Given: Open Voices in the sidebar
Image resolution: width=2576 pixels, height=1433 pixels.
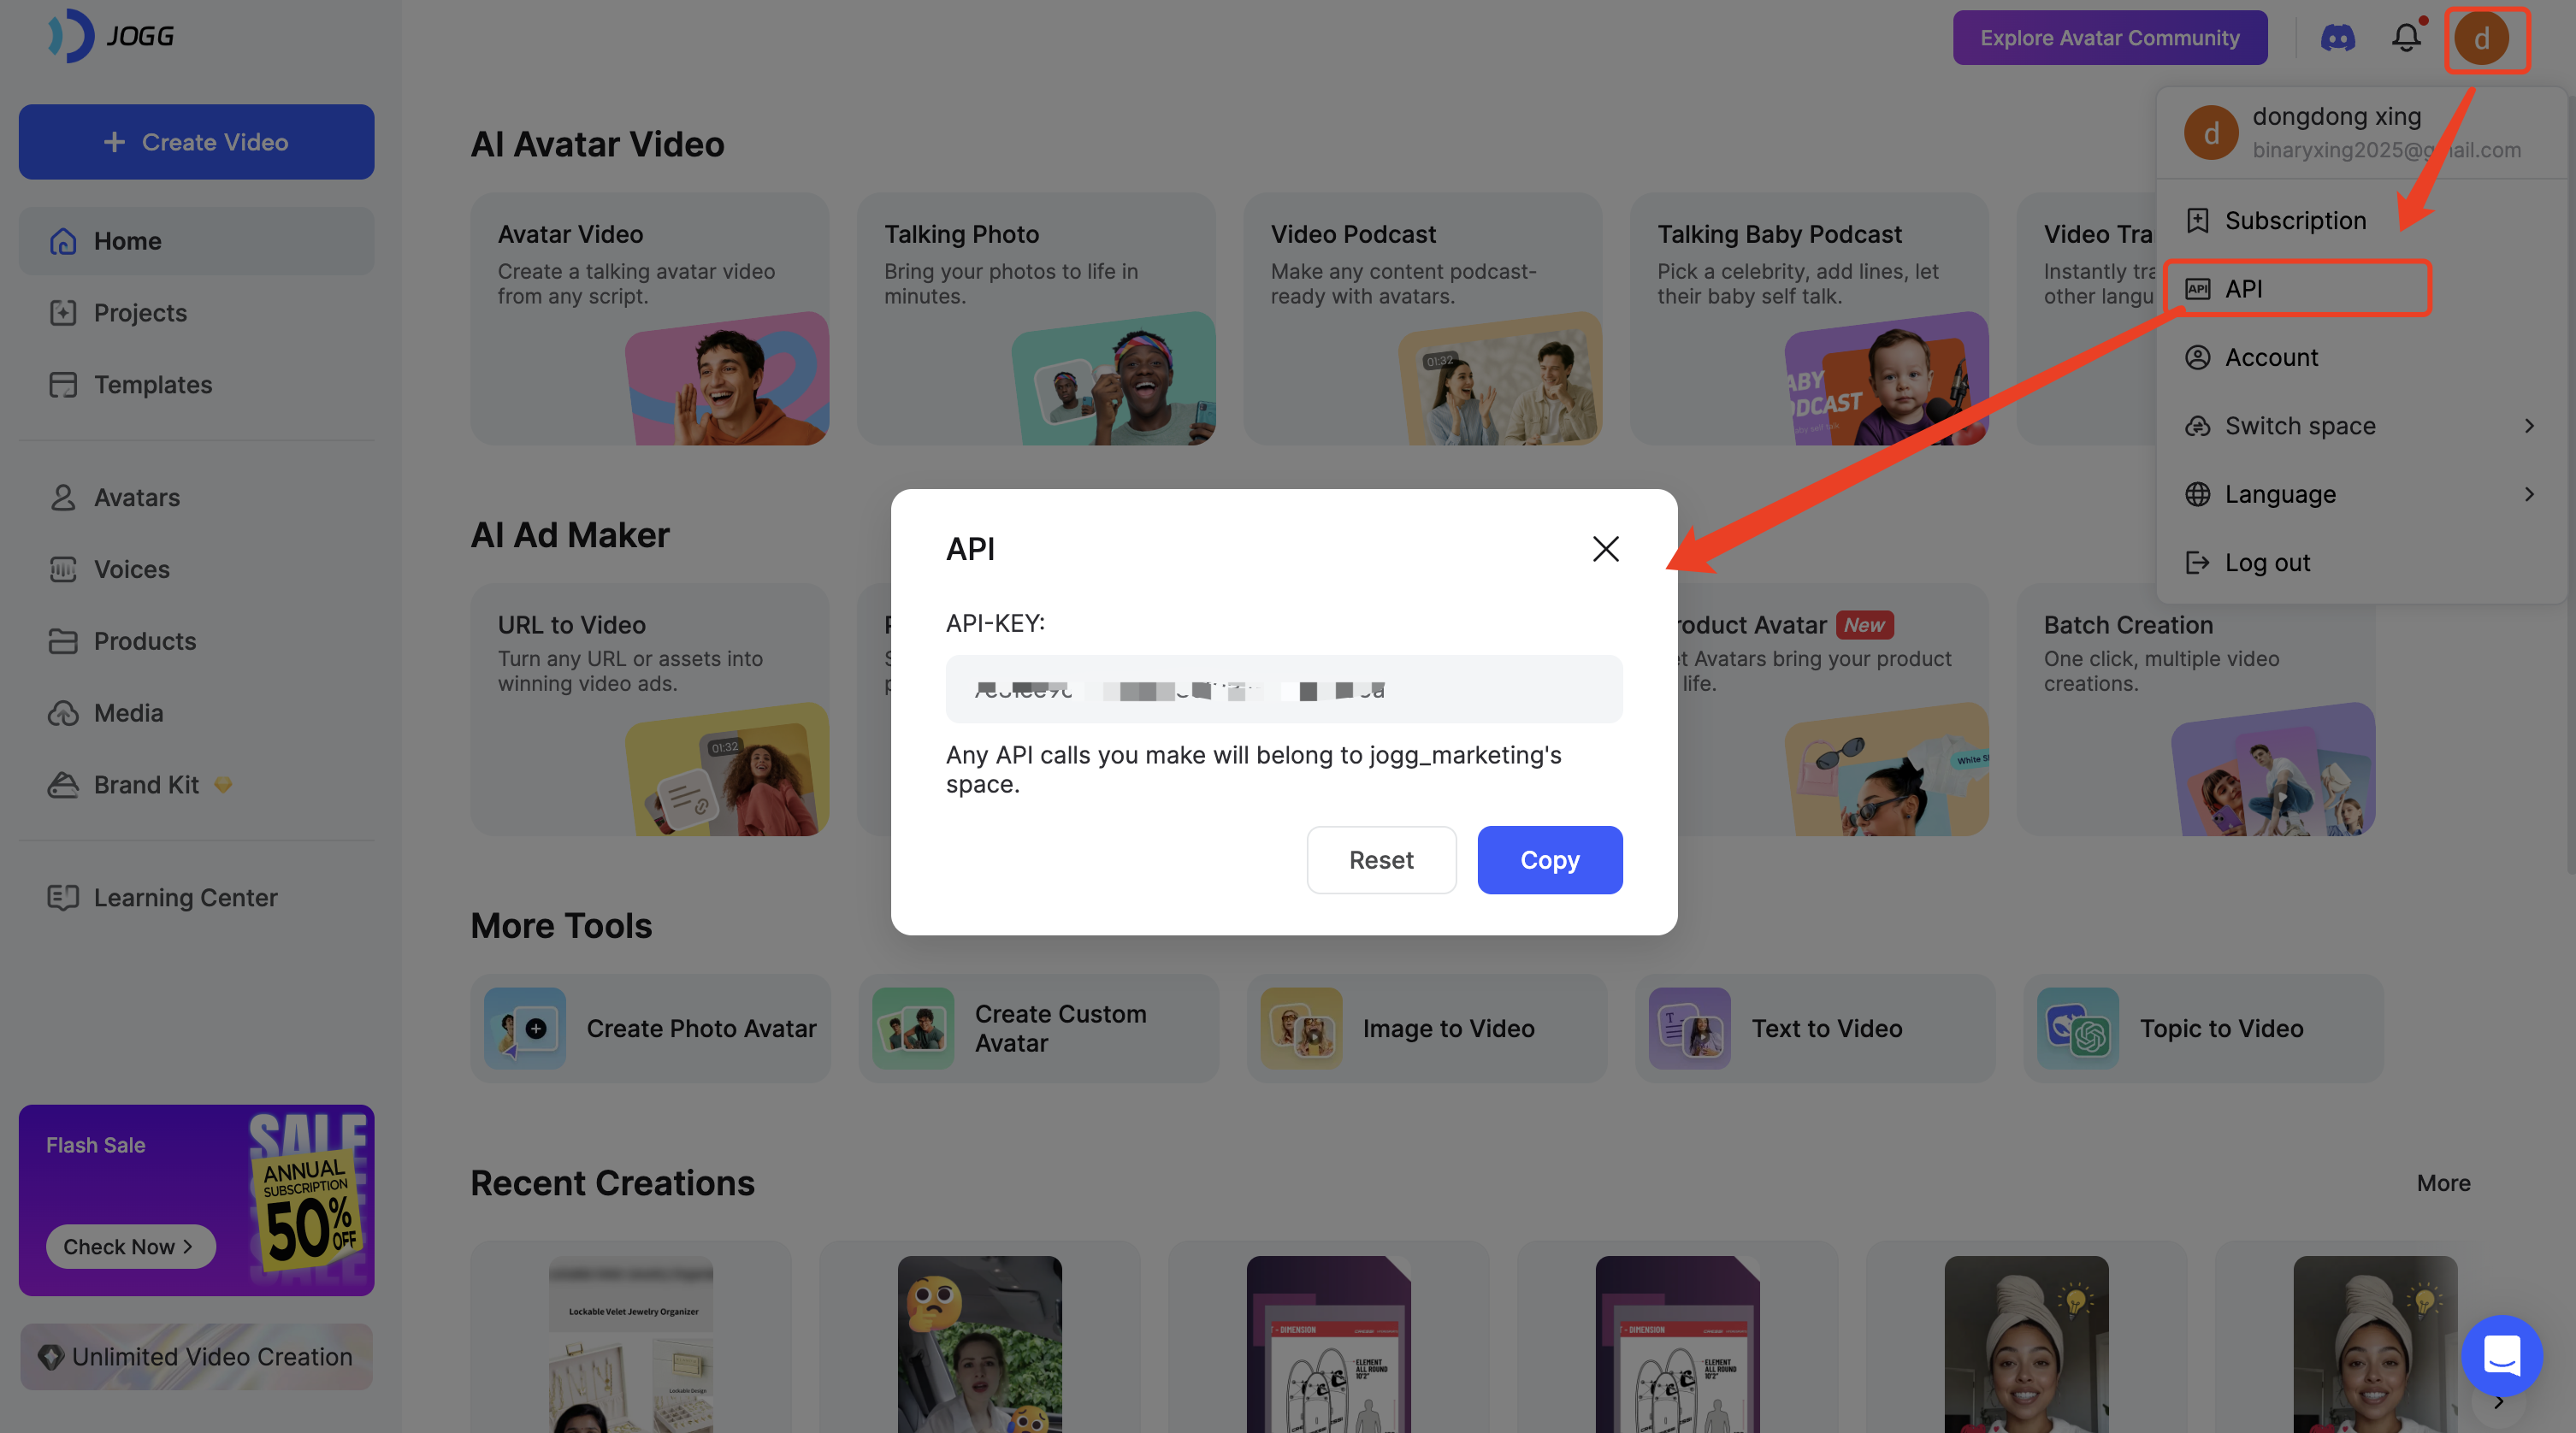Looking at the screenshot, I should [x=196, y=569].
